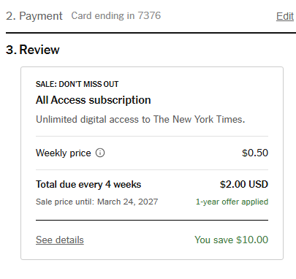
Task: Select the '2. Payment' step heading
Action: tap(34, 16)
